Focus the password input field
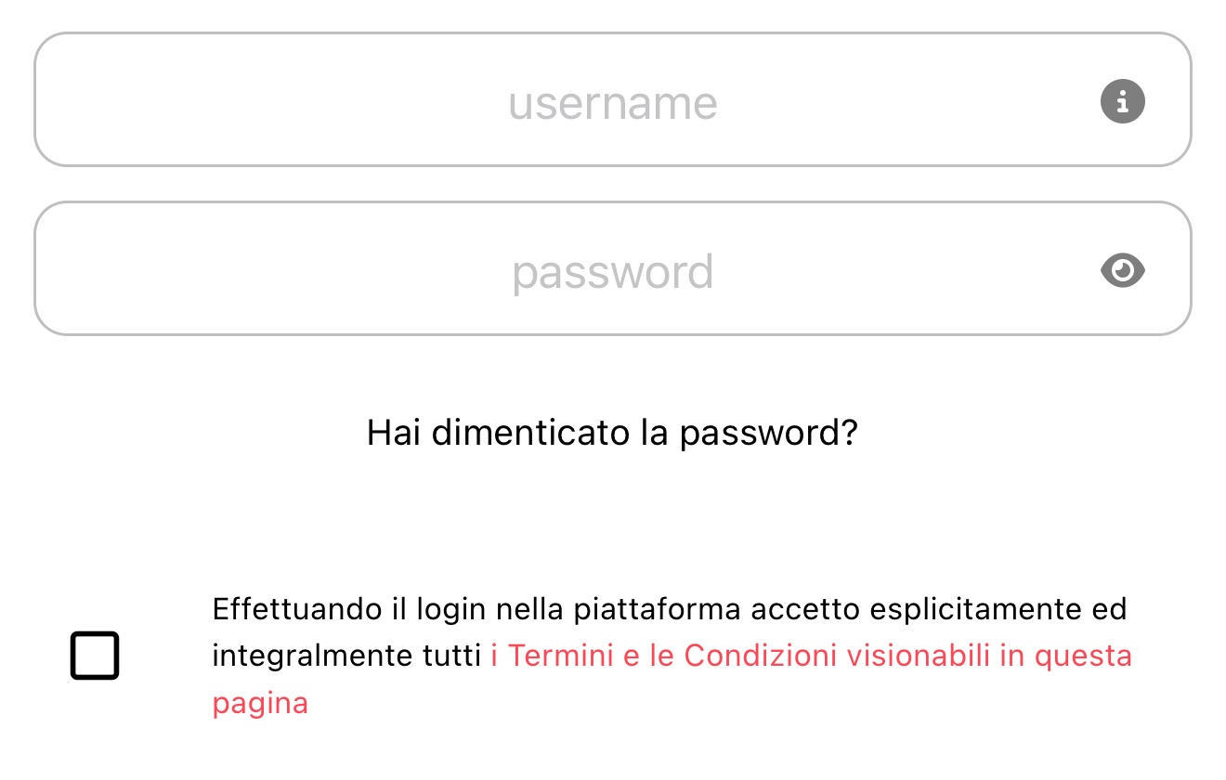 pyautogui.click(x=613, y=268)
